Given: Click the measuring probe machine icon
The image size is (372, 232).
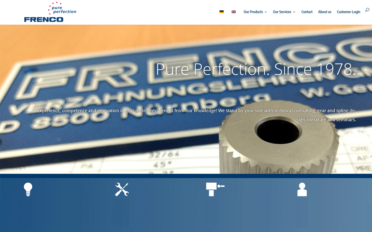Looking at the screenshot, I should click(x=215, y=189).
